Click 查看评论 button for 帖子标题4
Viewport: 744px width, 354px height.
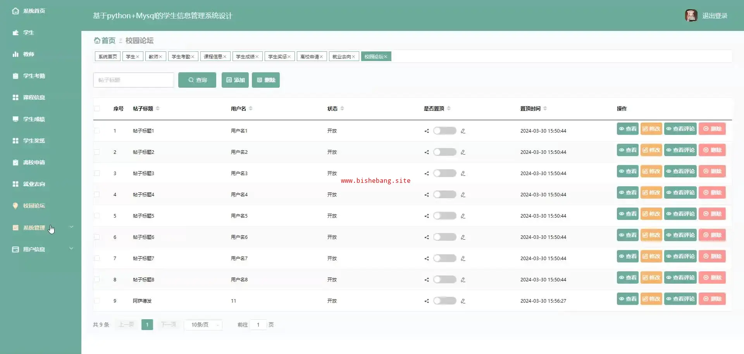point(680,192)
